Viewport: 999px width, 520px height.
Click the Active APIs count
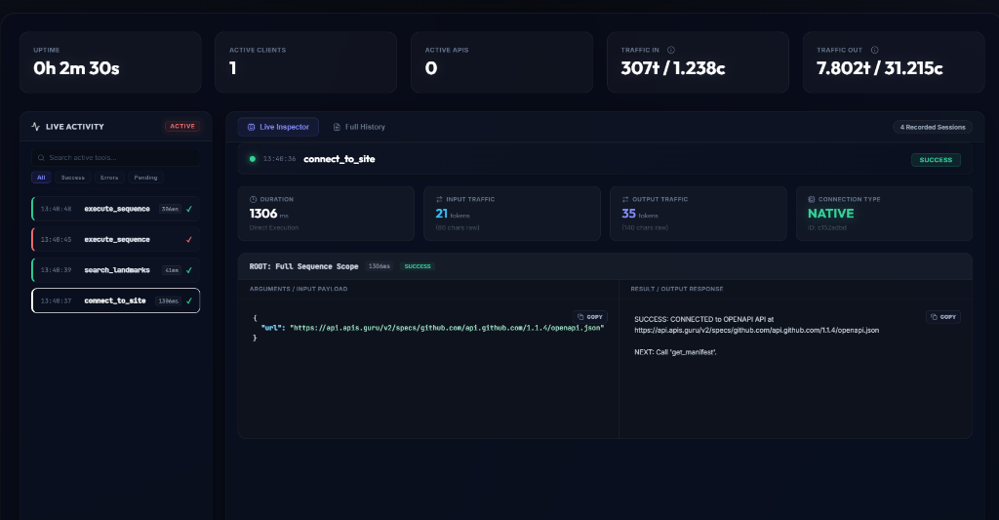(431, 68)
